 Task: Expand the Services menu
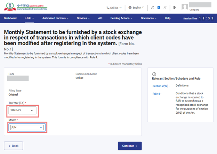(x=83, y=18)
